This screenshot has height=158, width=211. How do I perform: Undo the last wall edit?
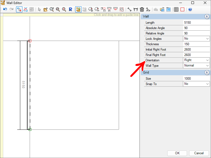coord(5,9)
